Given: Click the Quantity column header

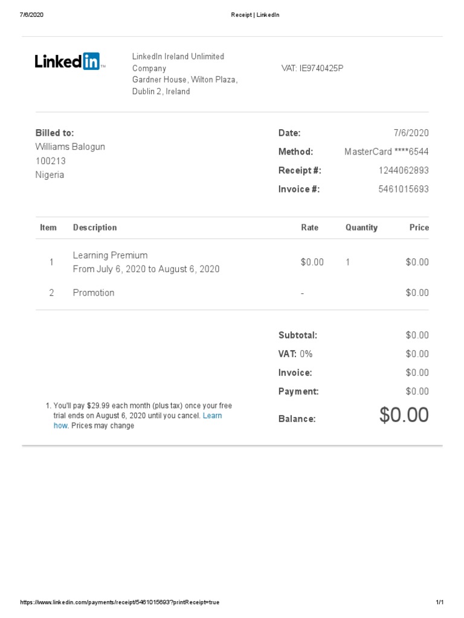Looking at the screenshot, I should [361, 228].
